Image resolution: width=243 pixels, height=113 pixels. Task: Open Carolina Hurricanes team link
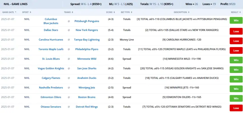[x=51, y=40]
